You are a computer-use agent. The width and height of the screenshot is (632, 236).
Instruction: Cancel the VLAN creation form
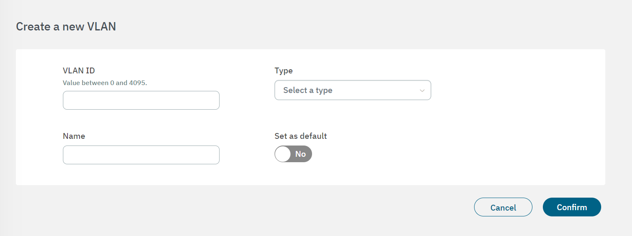(503, 207)
